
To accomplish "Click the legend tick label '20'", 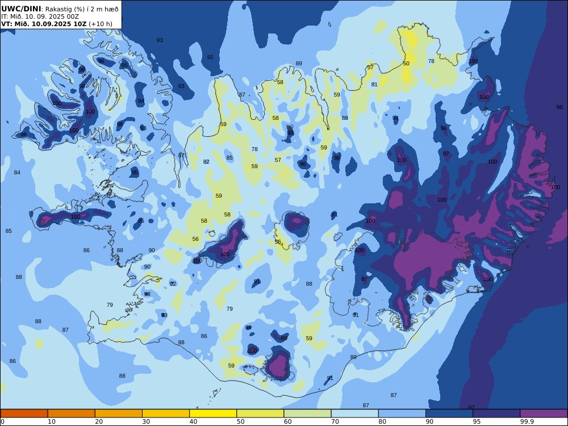I will click(x=99, y=421).
